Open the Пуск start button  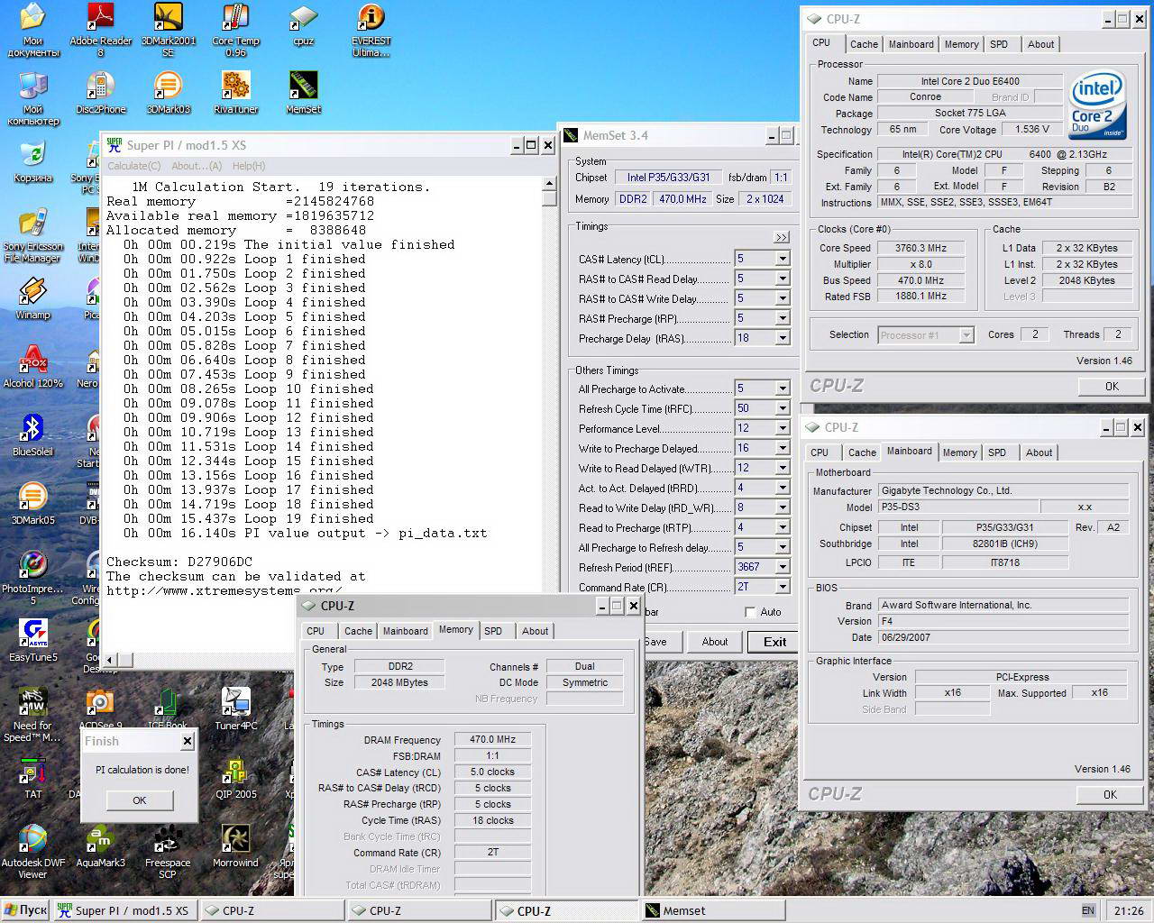25,910
